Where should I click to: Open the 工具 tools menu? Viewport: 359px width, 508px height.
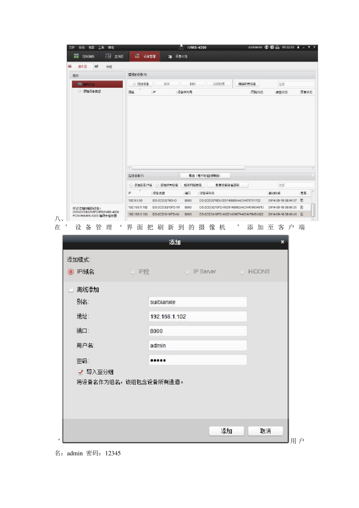101,48
